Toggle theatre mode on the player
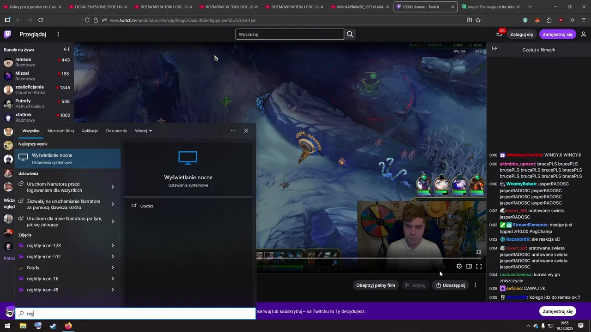Image resolution: width=591 pixels, height=332 pixels. coord(469,266)
